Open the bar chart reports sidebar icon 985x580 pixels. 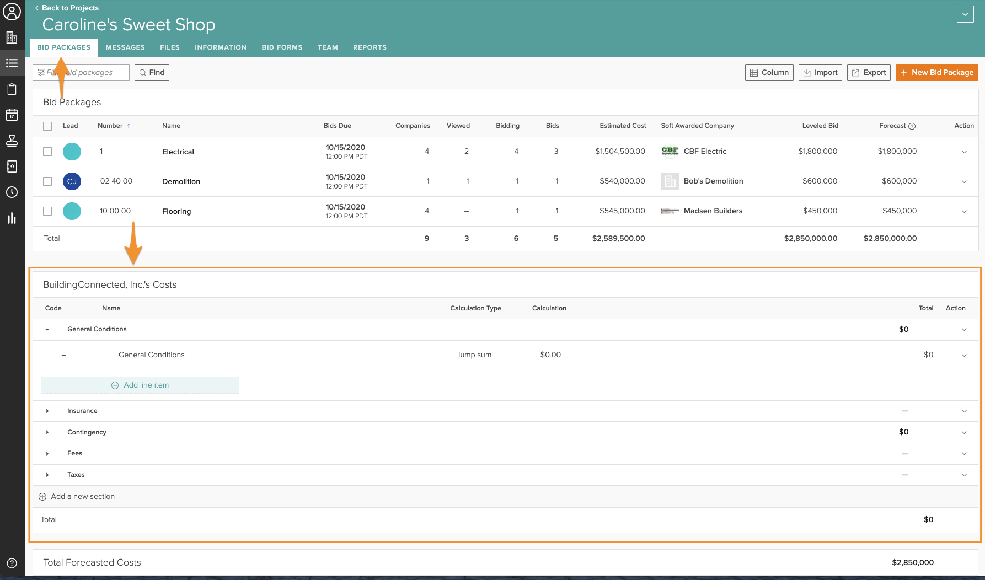click(12, 218)
